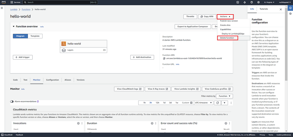Open the CloudShell icon in top bar
This screenshot has height=137, width=293.
tap(238, 2)
